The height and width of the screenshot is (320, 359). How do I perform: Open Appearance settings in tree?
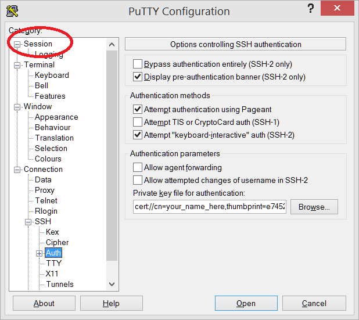tap(56, 117)
